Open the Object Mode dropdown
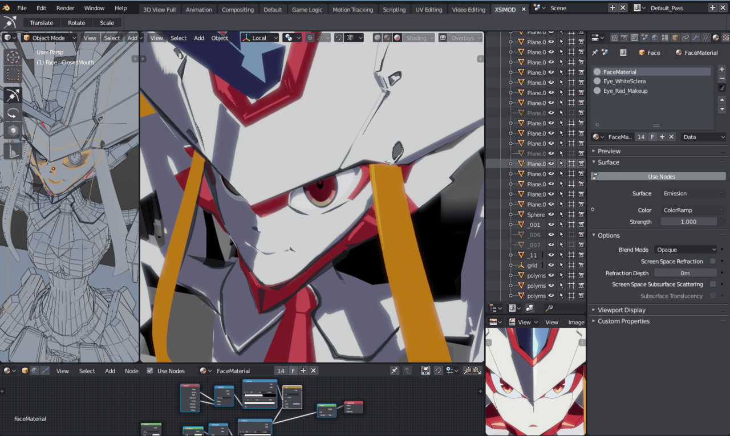 tap(49, 38)
